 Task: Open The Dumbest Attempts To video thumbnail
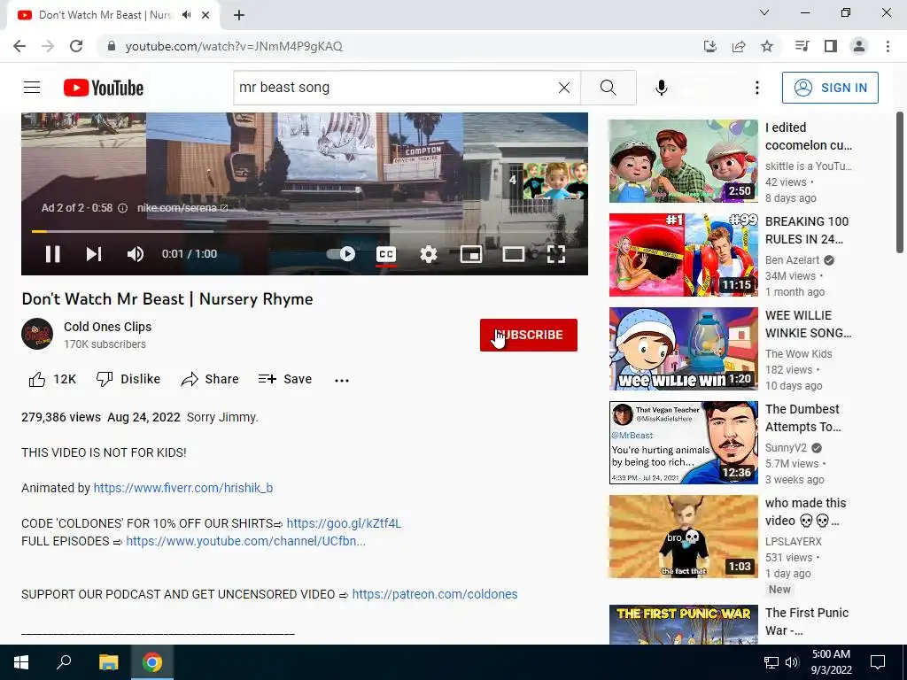point(683,443)
